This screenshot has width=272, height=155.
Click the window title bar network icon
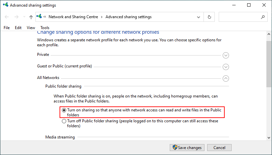pos(6,5)
